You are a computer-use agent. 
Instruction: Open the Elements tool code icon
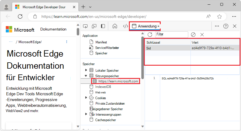(x=125, y=26)
